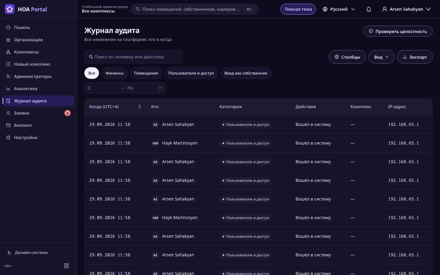
Task: Open Заявки with badge 2
Action: pyautogui.click(x=38, y=113)
